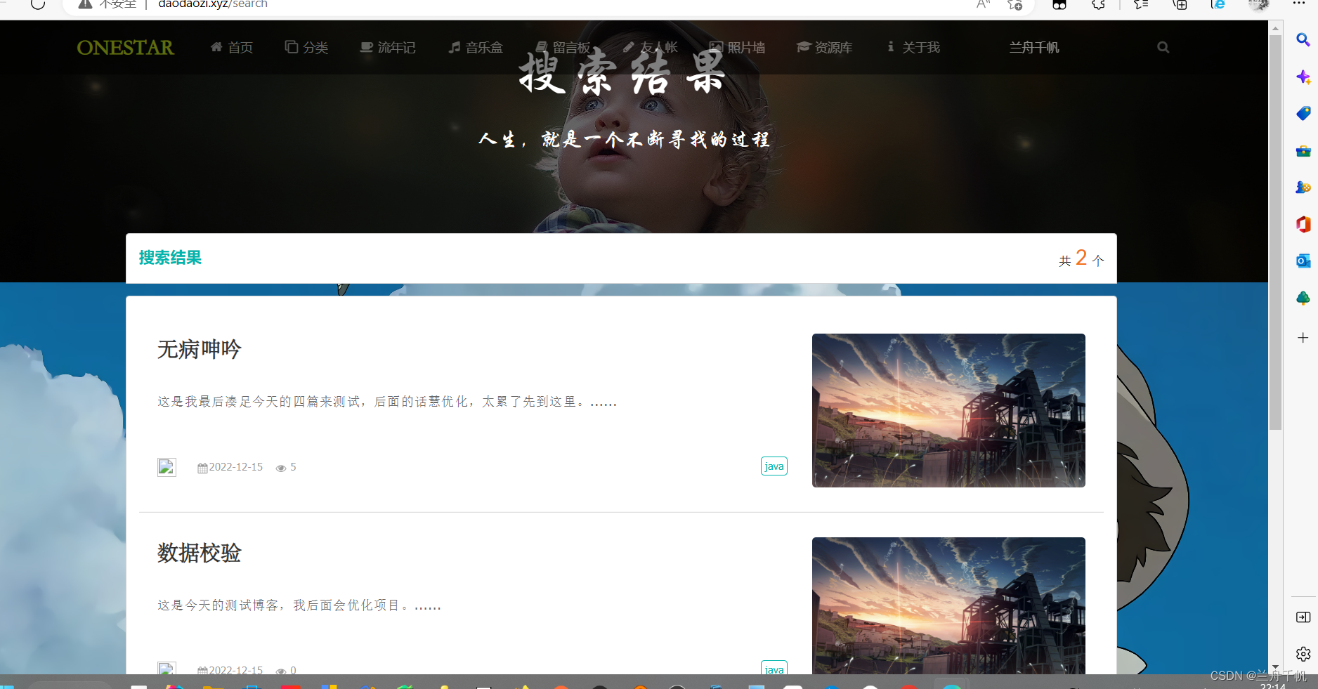Add a sidebar item with the plus button
This screenshot has height=689, width=1318.
click(1303, 338)
